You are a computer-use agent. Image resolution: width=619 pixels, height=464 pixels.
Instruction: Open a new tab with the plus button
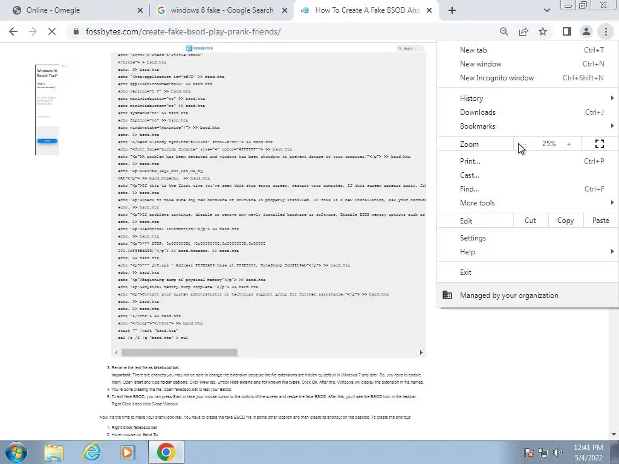click(x=452, y=10)
